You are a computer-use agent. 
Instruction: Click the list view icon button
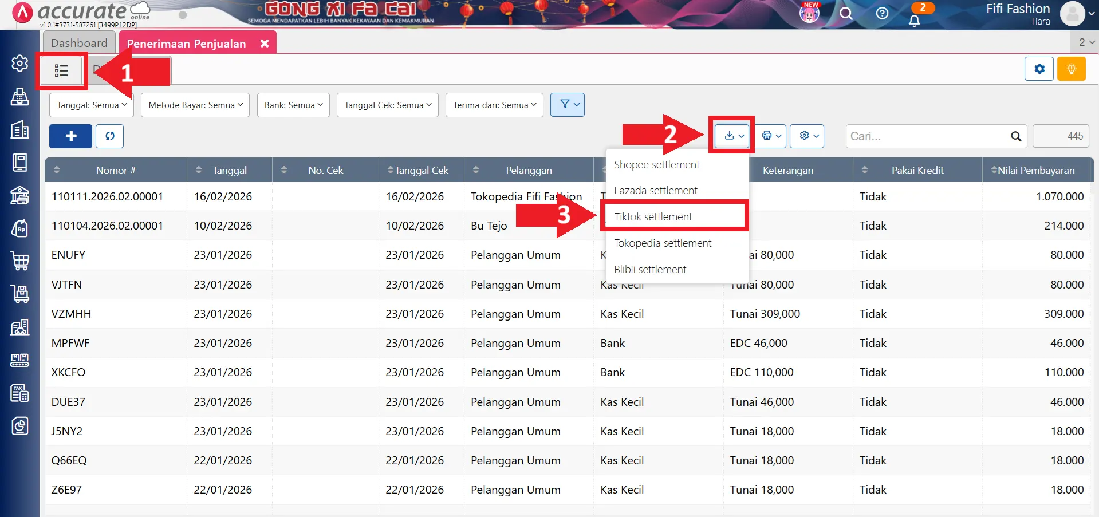click(61, 71)
